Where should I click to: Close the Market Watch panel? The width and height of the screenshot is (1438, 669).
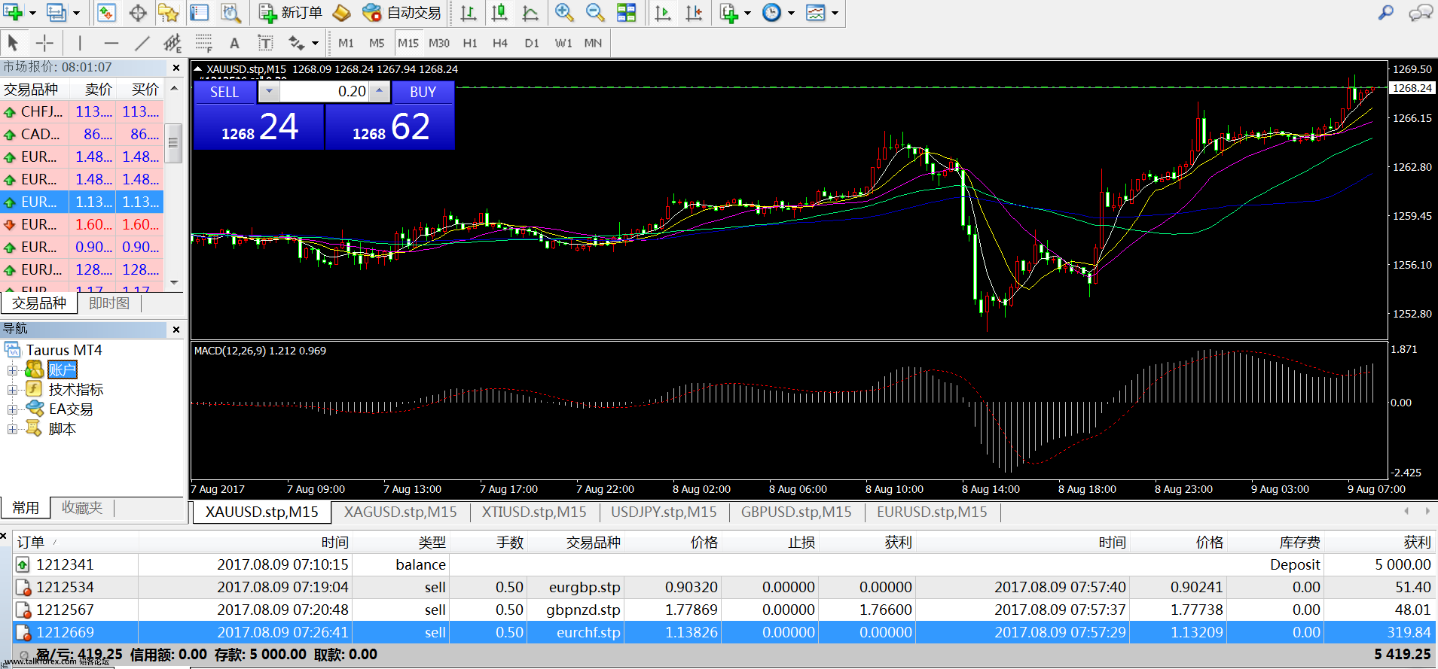[176, 68]
